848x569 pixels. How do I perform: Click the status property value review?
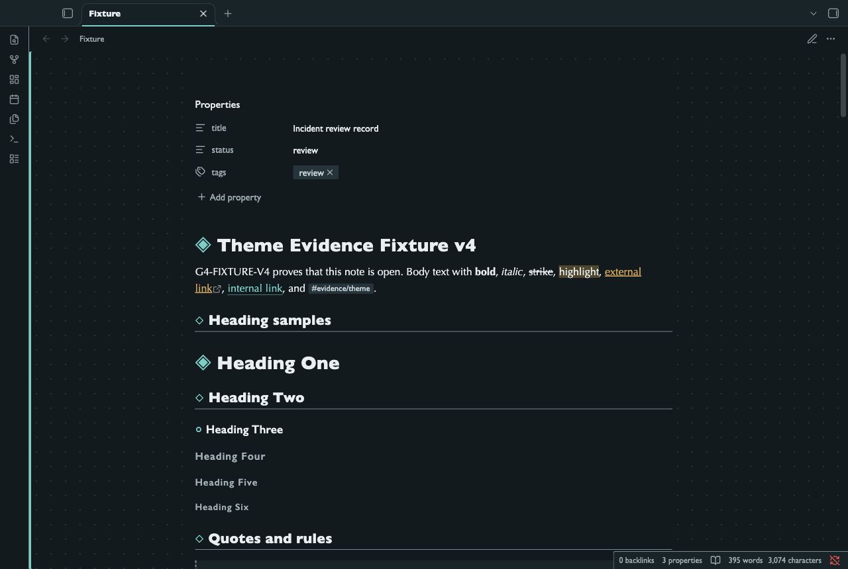(305, 150)
